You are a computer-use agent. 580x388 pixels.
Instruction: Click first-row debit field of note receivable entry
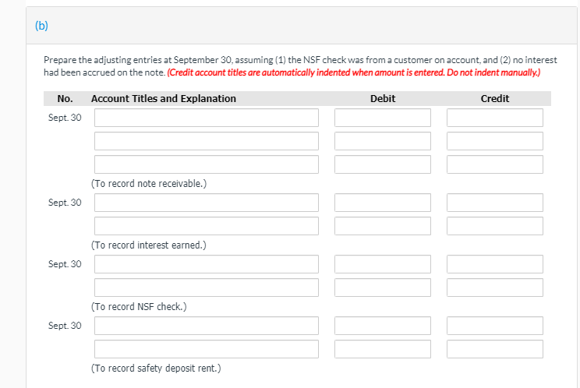[383, 118]
